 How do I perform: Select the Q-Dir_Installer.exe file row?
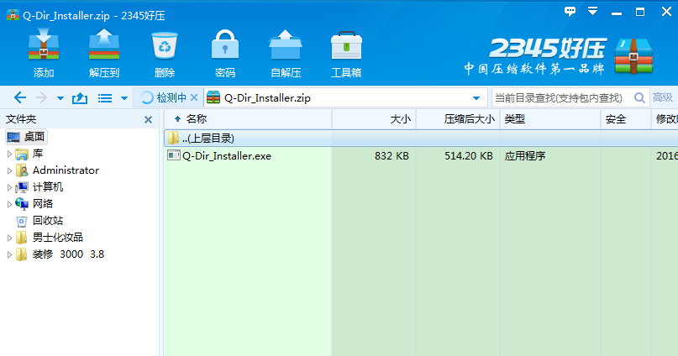point(421,156)
